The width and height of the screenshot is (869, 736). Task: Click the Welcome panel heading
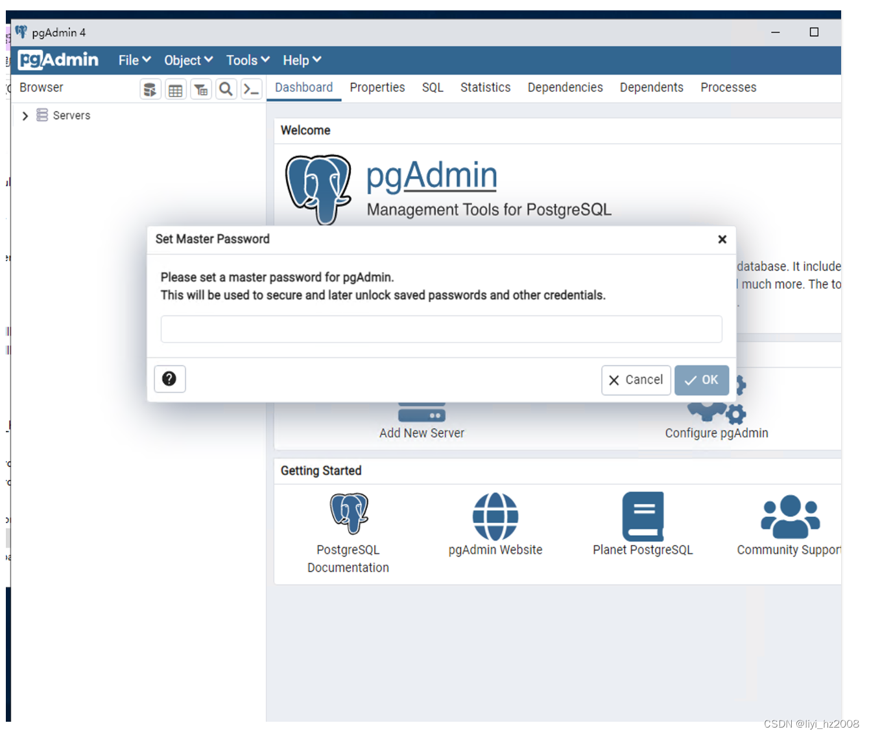point(305,130)
